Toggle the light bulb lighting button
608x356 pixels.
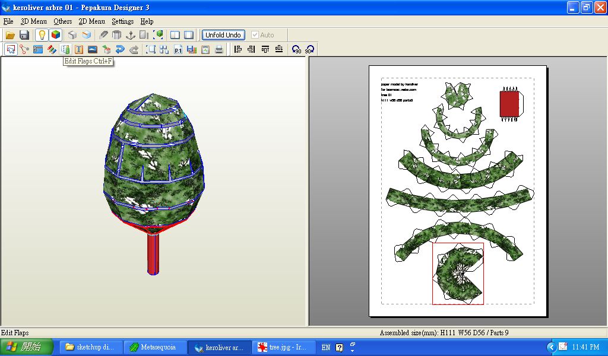point(42,35)
